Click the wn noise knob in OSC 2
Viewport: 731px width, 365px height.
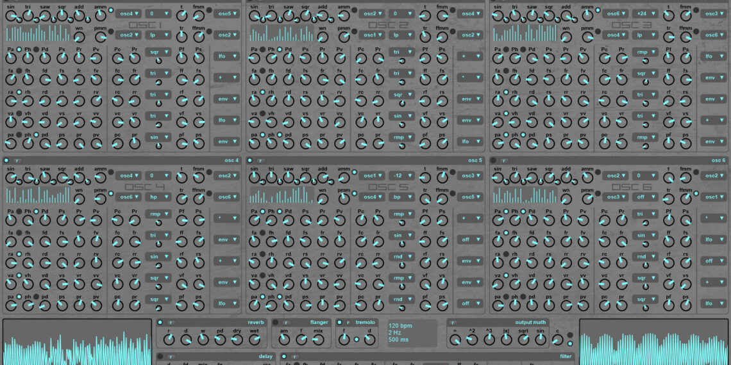pyautogui.click(x=322, y=36)
